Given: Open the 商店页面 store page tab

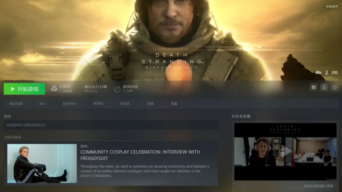Looking at the screenshot, I should (x=16, y=104).
